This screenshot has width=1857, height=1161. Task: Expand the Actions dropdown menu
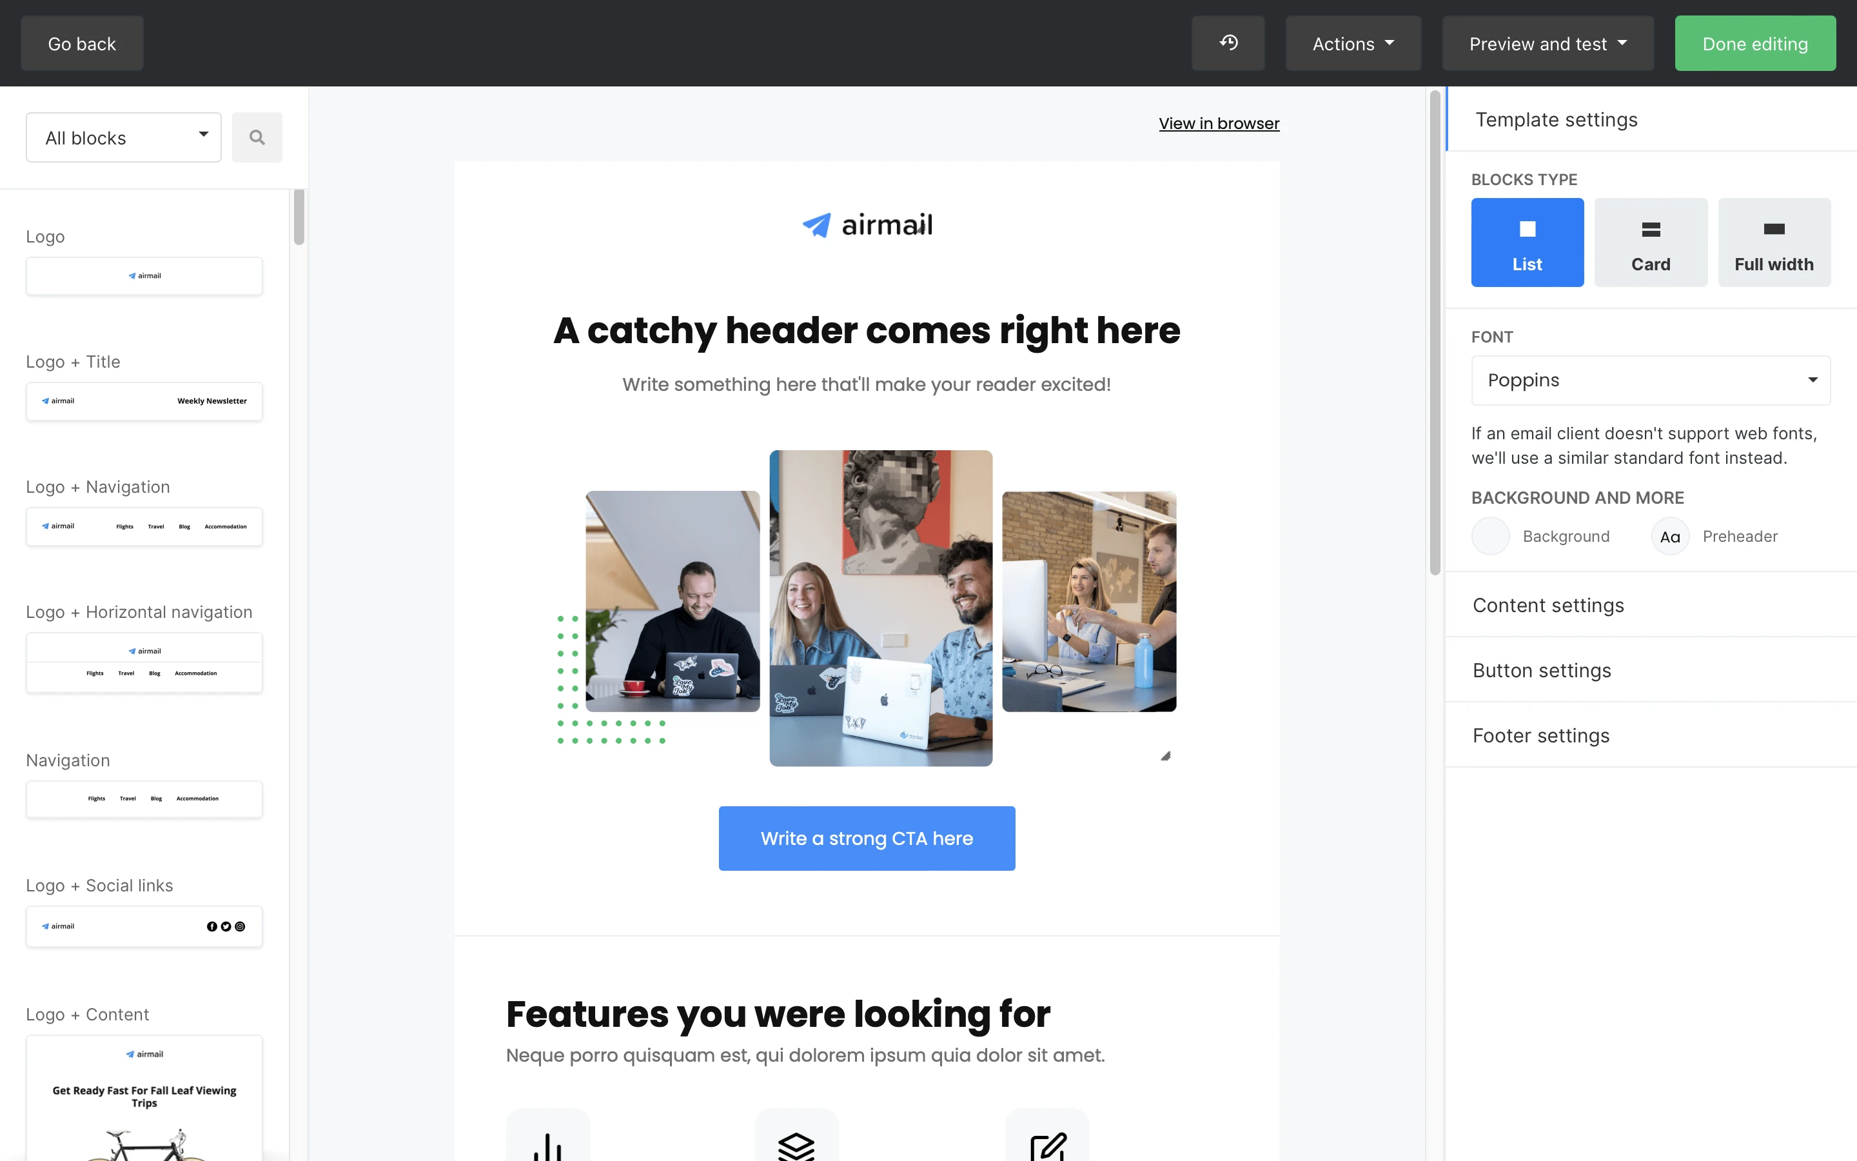pos(1353,43)
